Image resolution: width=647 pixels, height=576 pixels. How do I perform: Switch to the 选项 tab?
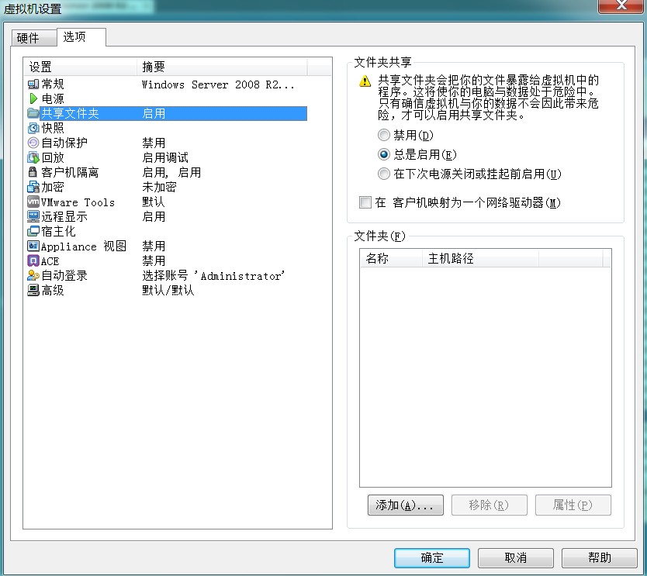[81, 37]
